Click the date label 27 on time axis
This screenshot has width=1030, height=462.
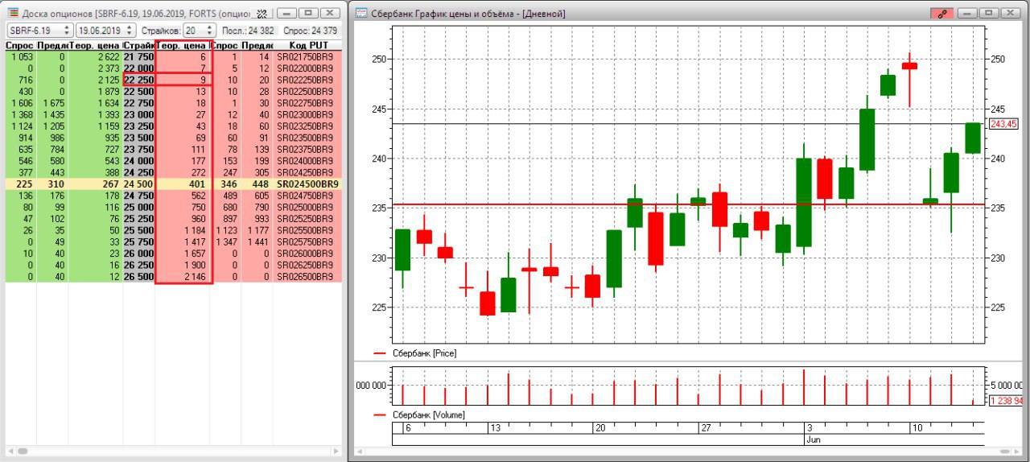[x=705, y=428]
